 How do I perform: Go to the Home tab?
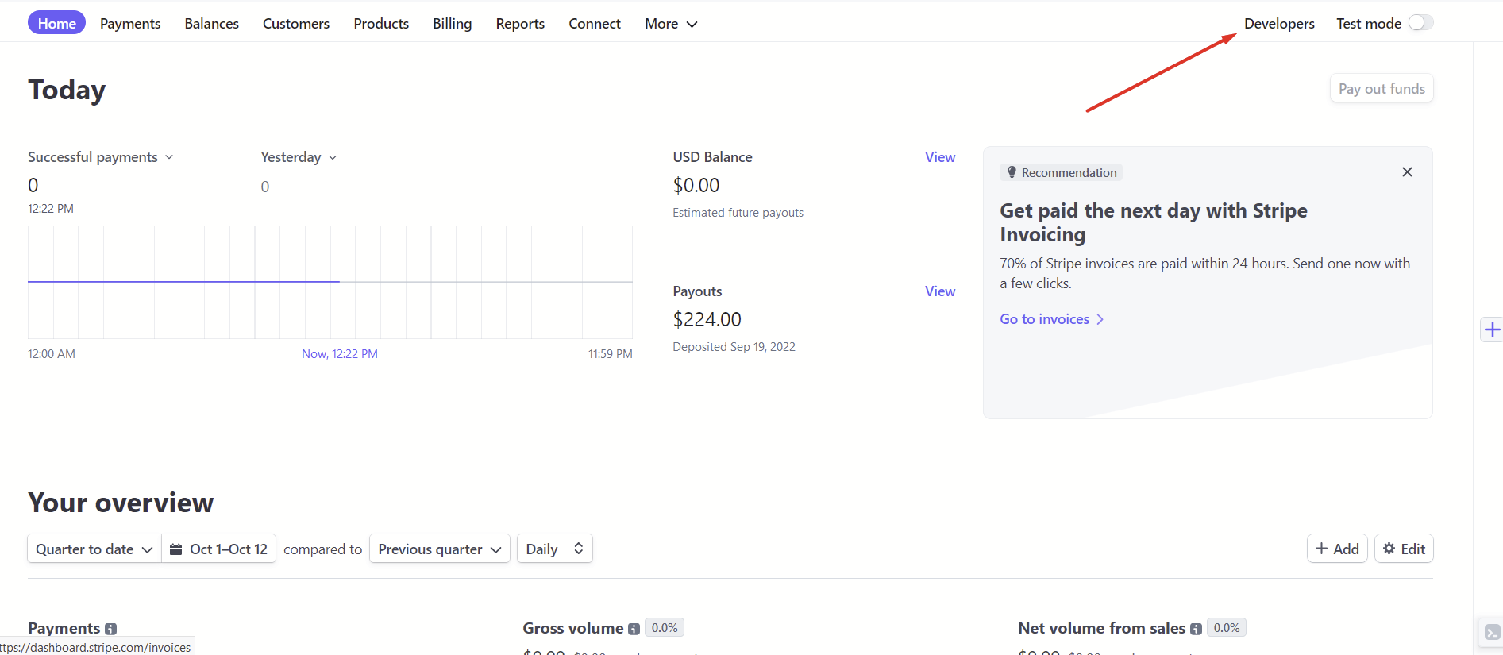(56, 23)
